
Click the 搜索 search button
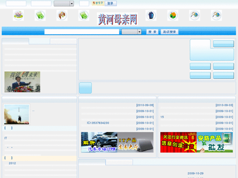point(152,32)
